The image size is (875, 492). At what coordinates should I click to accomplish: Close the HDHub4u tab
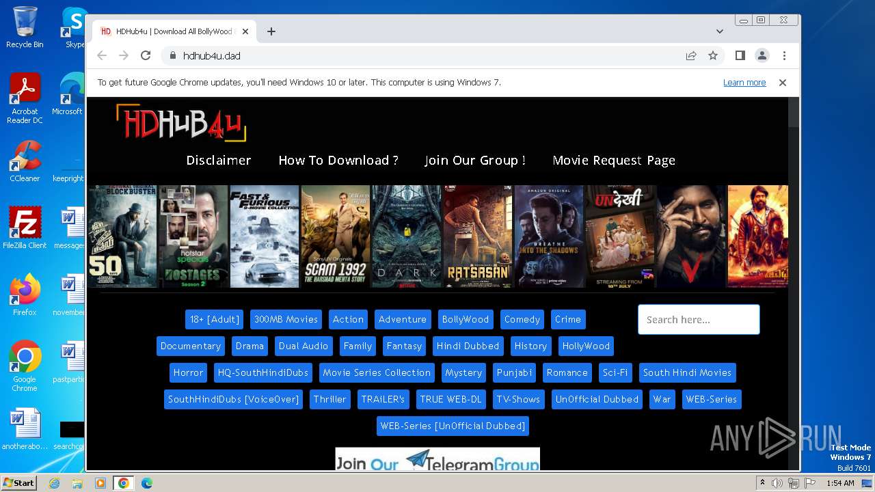click(245, 31)
